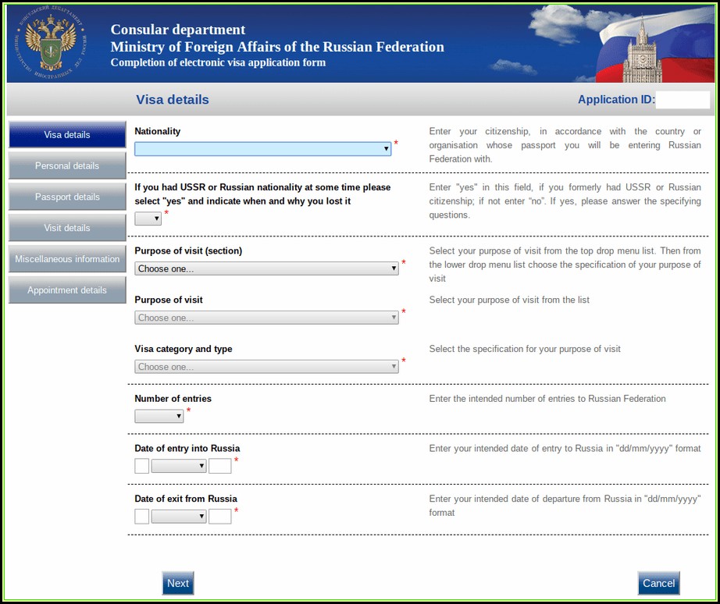
Task: Click the Cancel button
Action: point(658,583)
